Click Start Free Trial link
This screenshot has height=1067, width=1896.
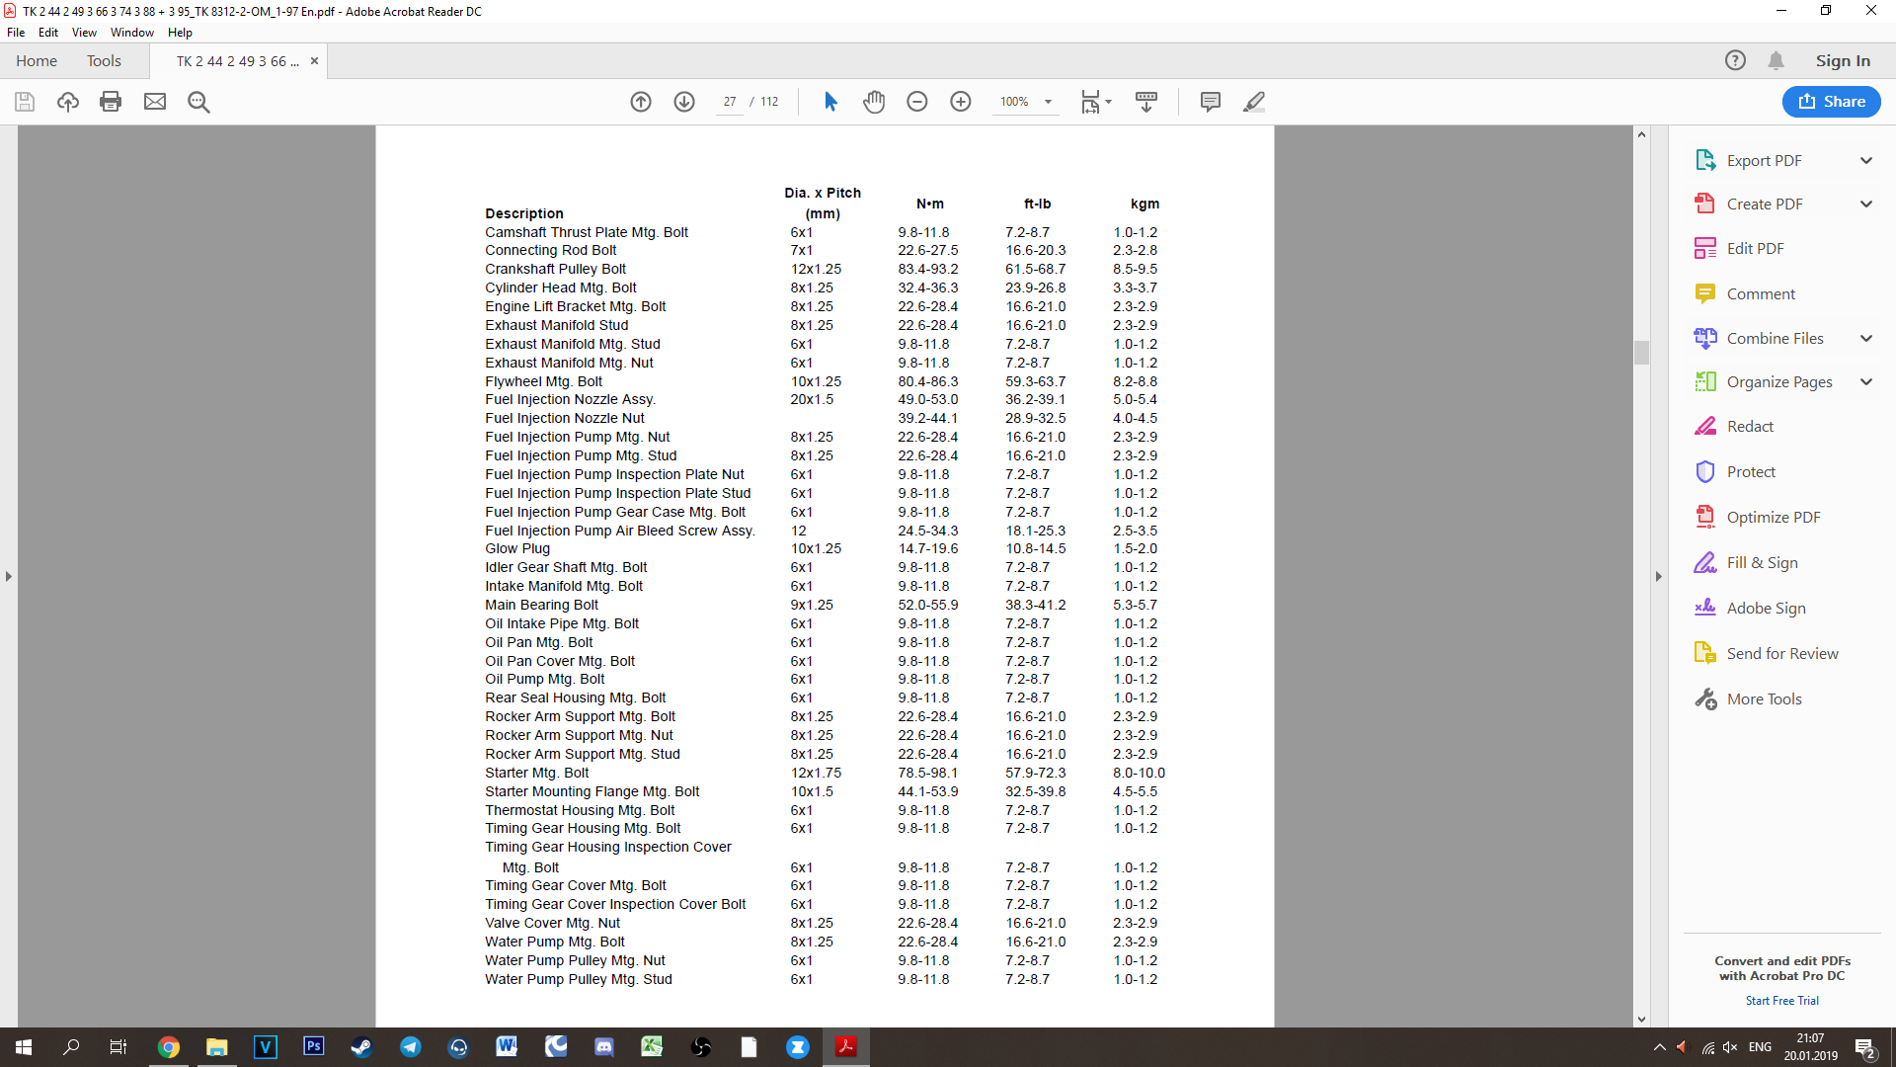[1781, 1001]
